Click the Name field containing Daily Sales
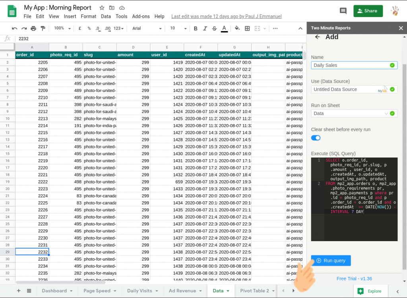 click(x=354, y=65)
